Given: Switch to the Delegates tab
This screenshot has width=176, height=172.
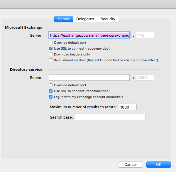Looking at the screenshot, I should coord(85,19).
